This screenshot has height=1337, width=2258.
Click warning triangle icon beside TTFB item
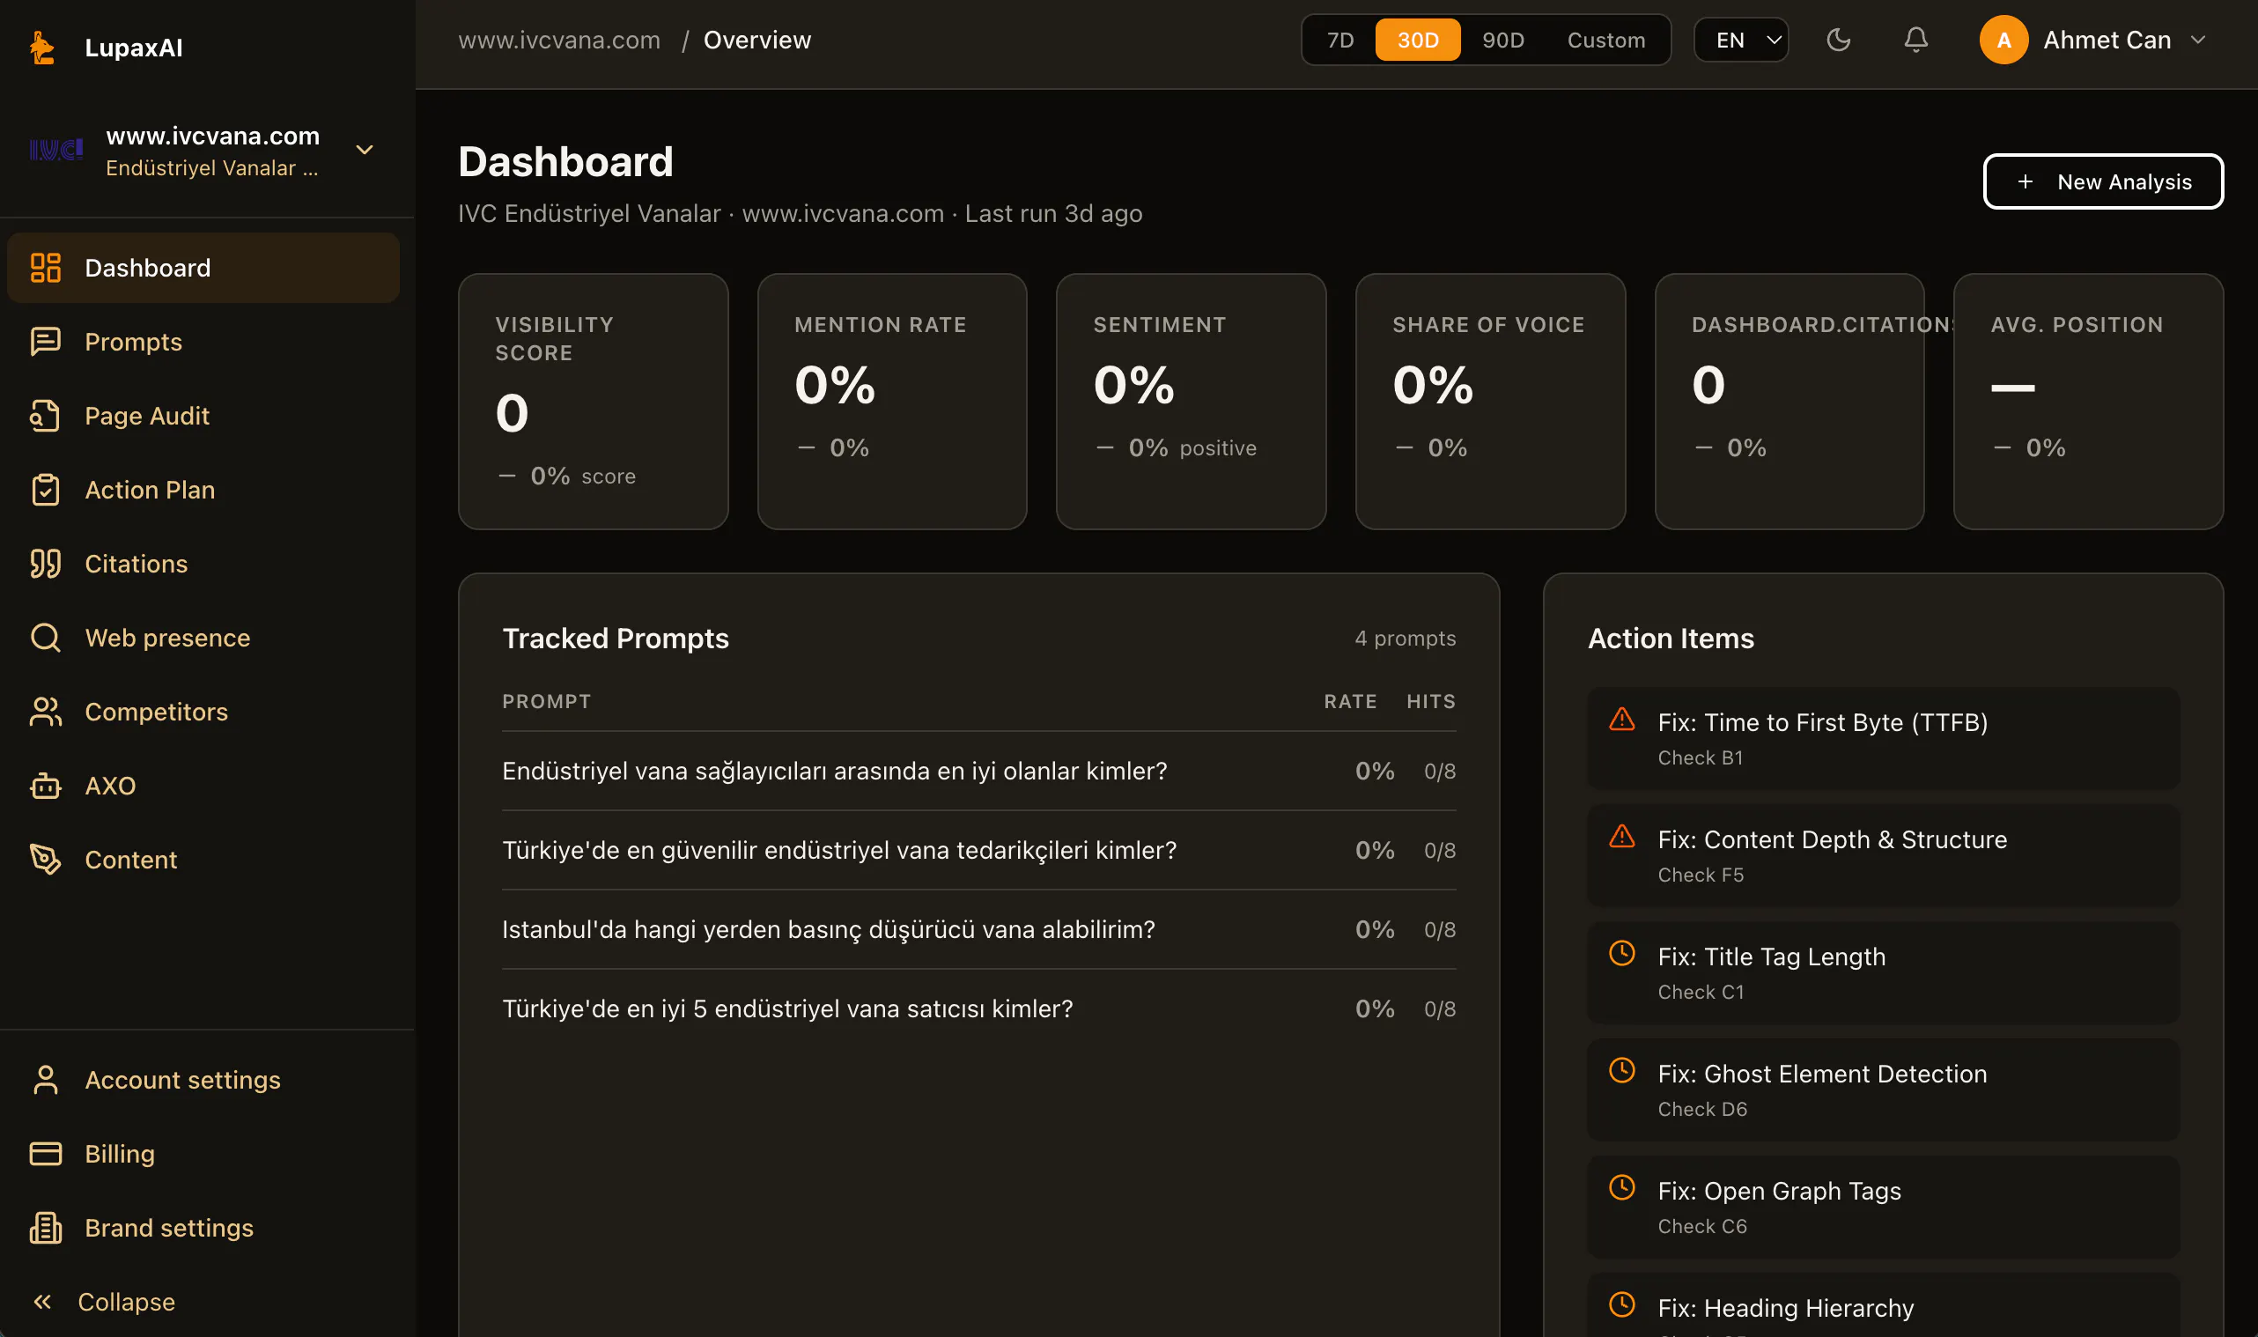1622,718
